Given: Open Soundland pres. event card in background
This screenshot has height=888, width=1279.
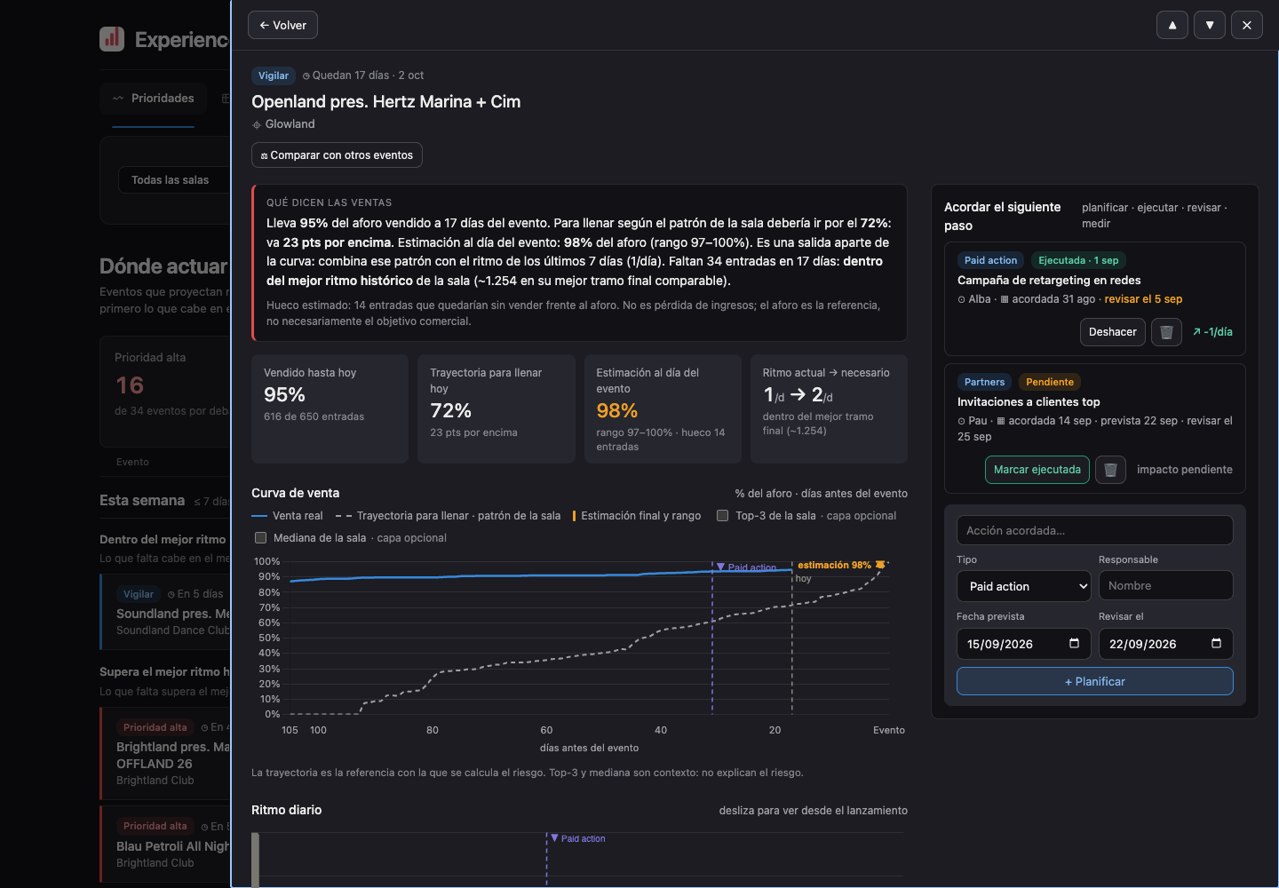Looking at the screenshot, I should point(165,612).
